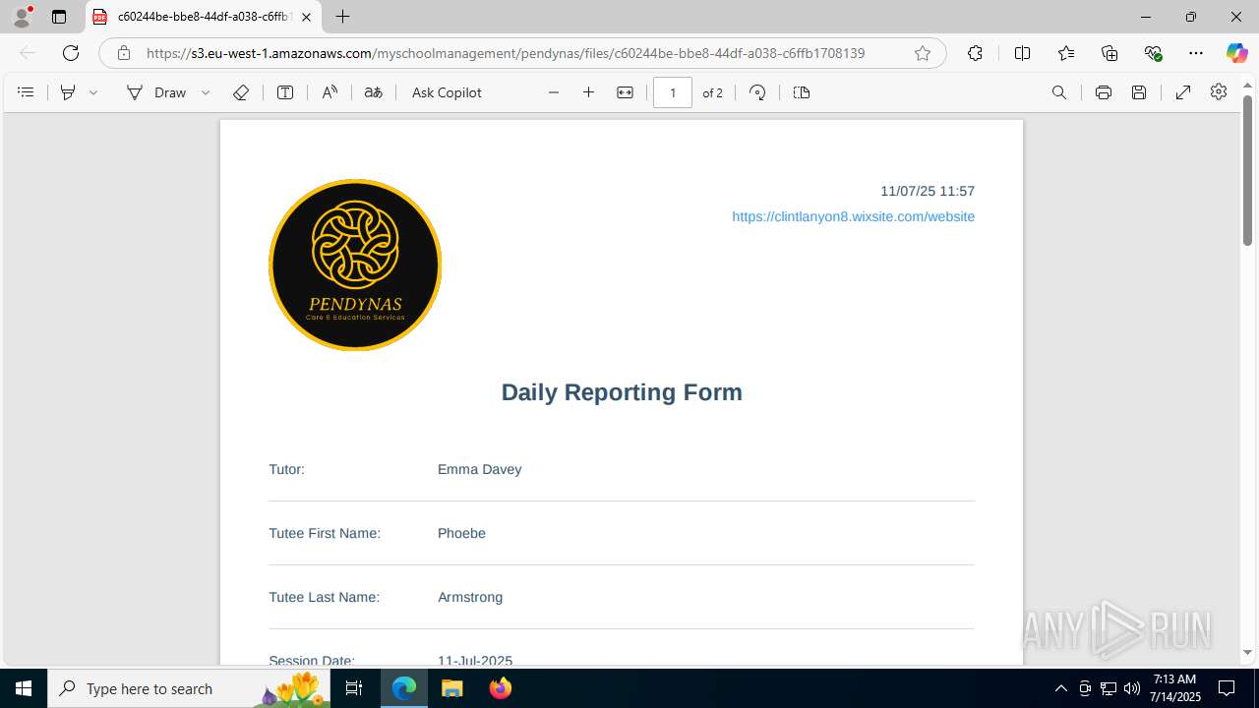Open the Favorites list

1066,53
